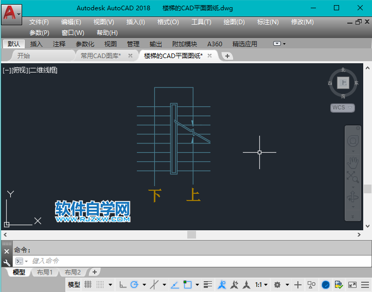Open the WCS coordinate system dropdown
Screen dimensions: 372x292
[x=343, y=107]
